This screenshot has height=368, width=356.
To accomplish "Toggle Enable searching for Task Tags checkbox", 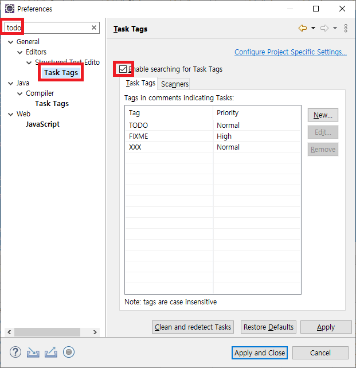I will (123, 69).
